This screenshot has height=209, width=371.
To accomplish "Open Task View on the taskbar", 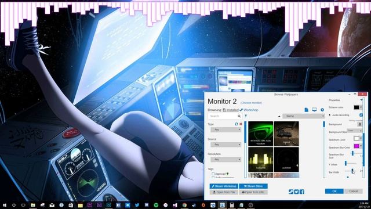I will (x=23, y=205).
